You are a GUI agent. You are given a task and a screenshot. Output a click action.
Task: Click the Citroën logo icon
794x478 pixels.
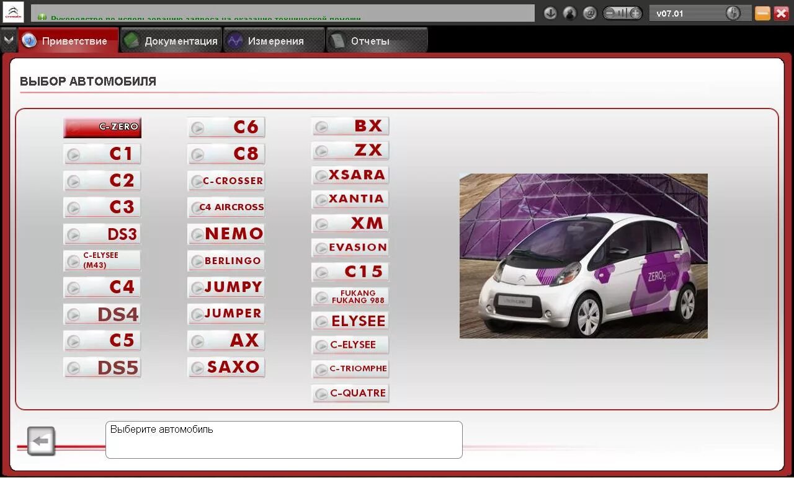(x=13, y=12)
